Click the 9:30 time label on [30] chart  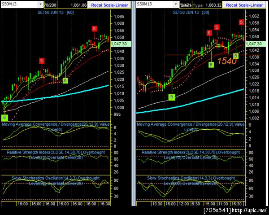pyautogui.click(x=195, y=204)
